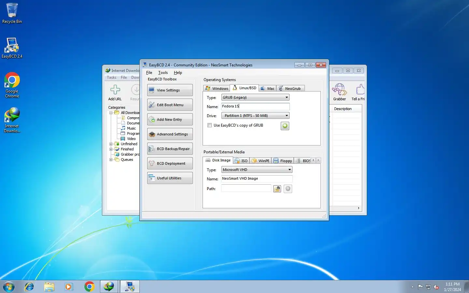Click the browse for path icon
This screenshot has height=293, width=469.
click(277, 189)
